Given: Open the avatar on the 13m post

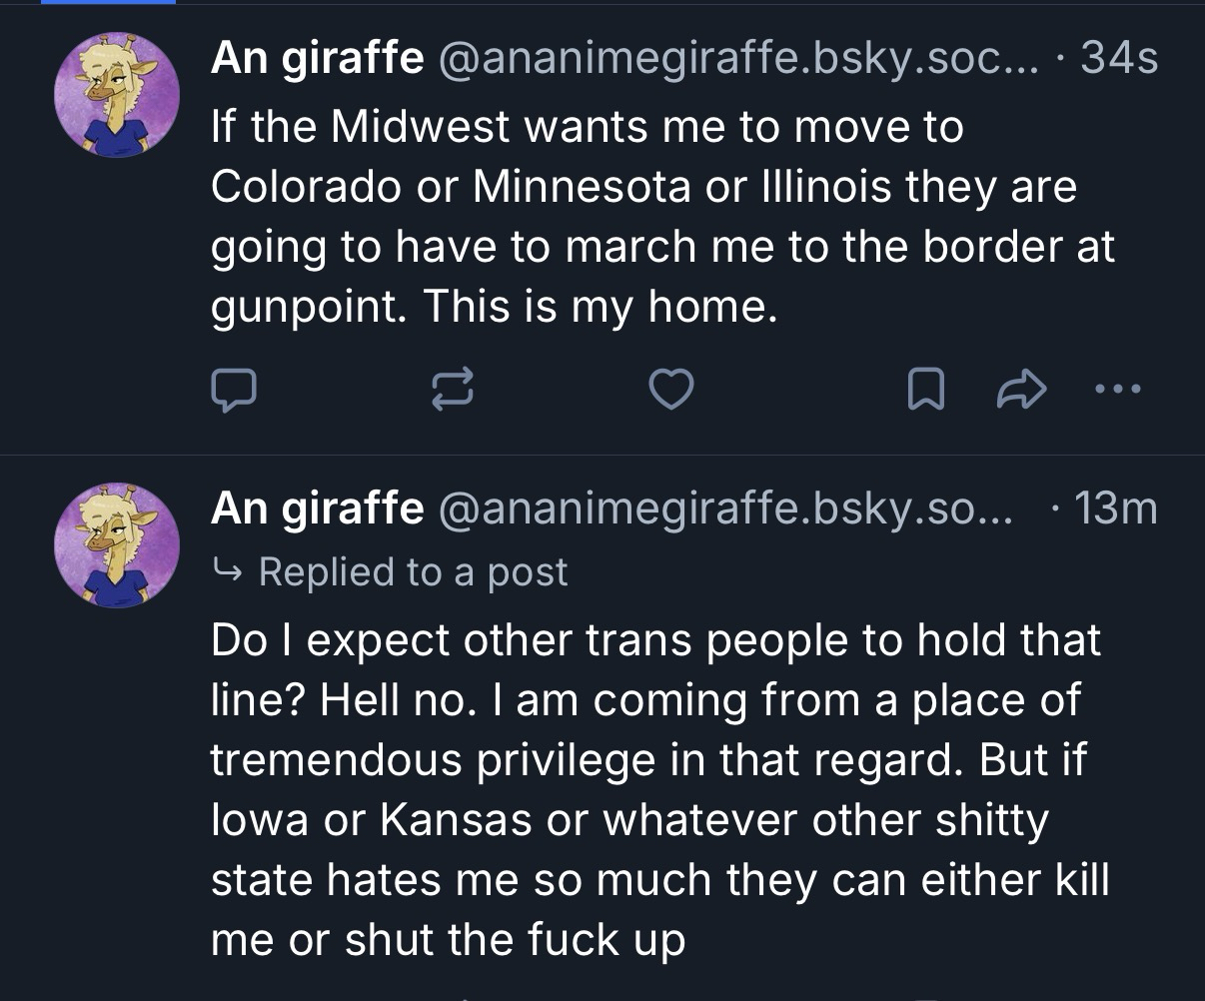Looking at the screenshot, I should [x=116, y=545].
